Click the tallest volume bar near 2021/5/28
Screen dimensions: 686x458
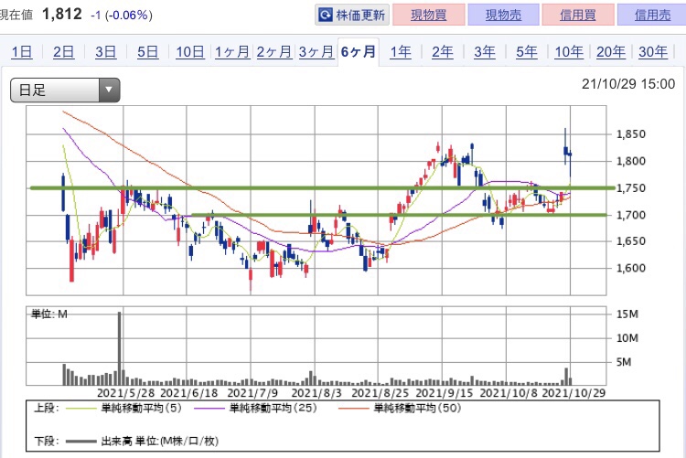tap(120, 348)
